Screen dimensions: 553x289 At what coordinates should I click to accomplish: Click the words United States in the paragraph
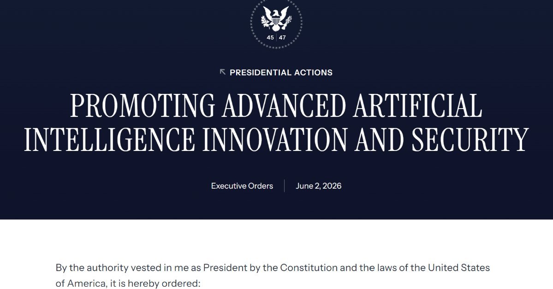459,268
